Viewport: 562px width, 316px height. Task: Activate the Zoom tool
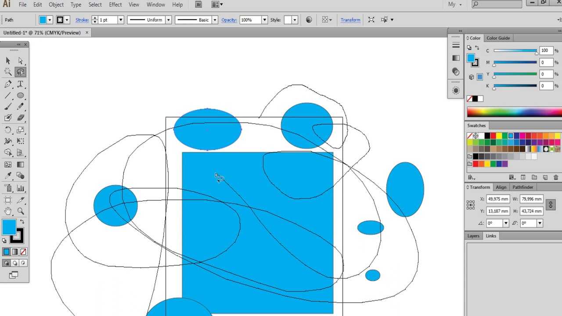(x=21, y=211)
